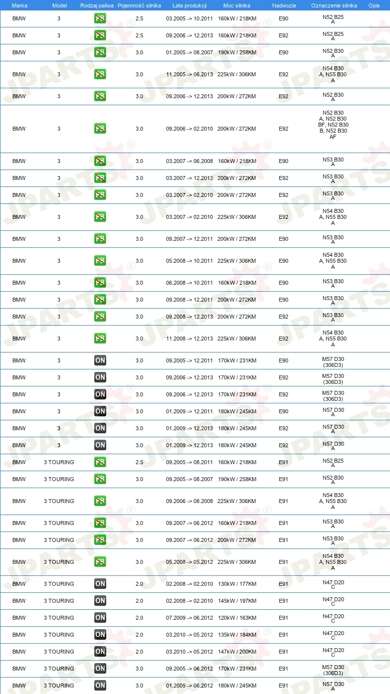Click BMW in the 11.2008 -> 12.2013 row
Image resolution: width=390 pixels, height=694 pixels.
point(19,339)
